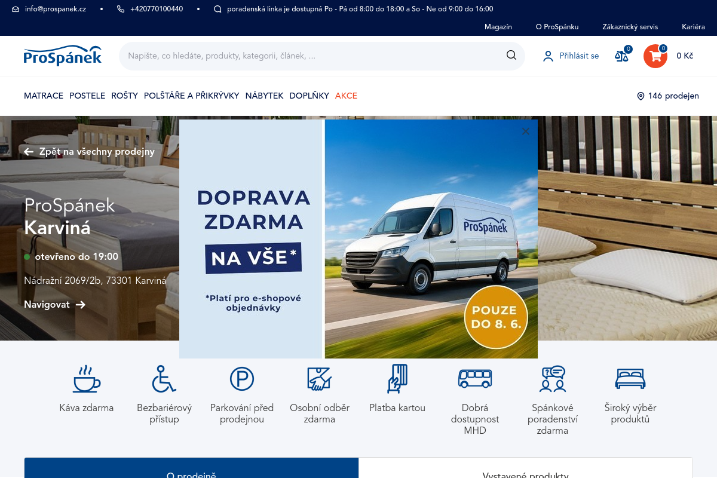Click Přihlásit se login link
This screenshot has height=478, width=717.
(579, 56)
